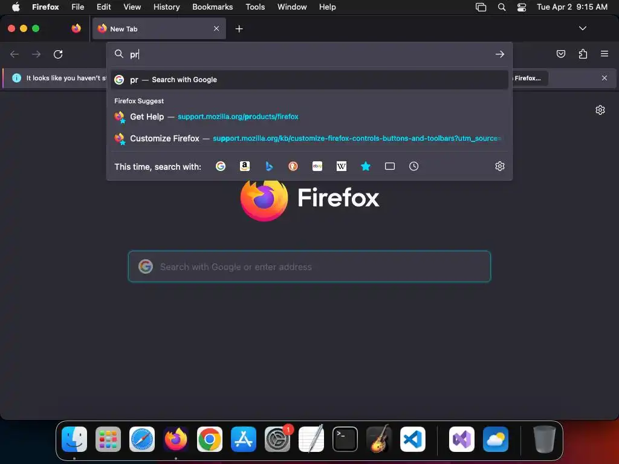619x464 pixels.
Task: Click the Firefox icon in the Dock
Action: tap(176, 439)
